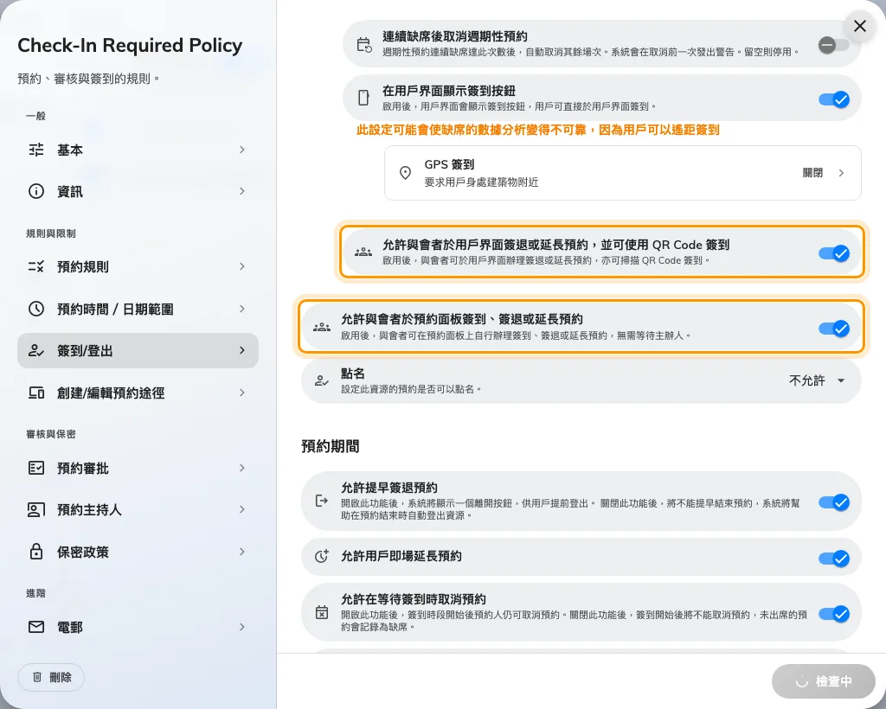Click the 規則與限制 group label
Image resolution: width=886 pixels, height=709 pixels.
coord(51,233)
